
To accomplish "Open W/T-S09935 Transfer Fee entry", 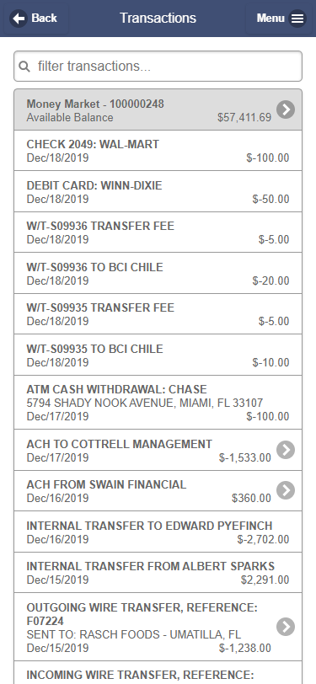I will click(158, 314).
